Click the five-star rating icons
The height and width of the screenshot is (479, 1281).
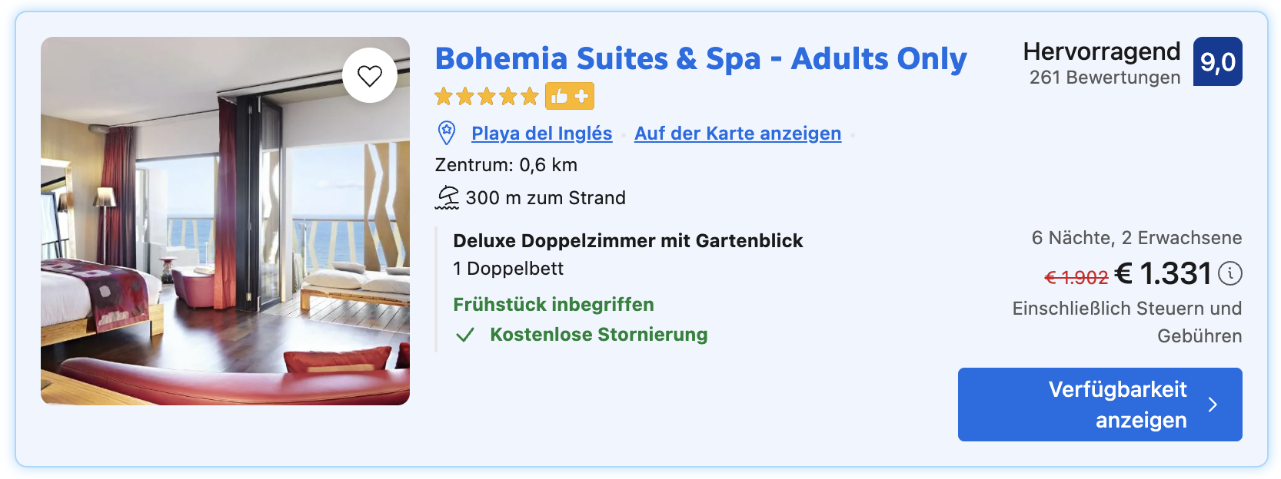click(x=486, y=97)
